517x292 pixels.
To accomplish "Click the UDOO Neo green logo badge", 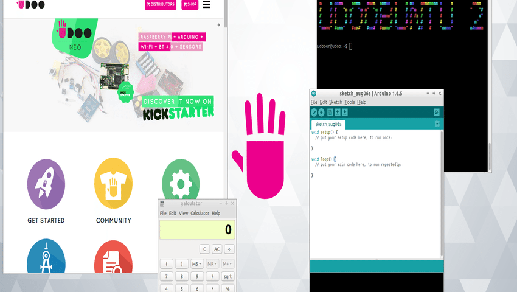I will tap(75, 37).
